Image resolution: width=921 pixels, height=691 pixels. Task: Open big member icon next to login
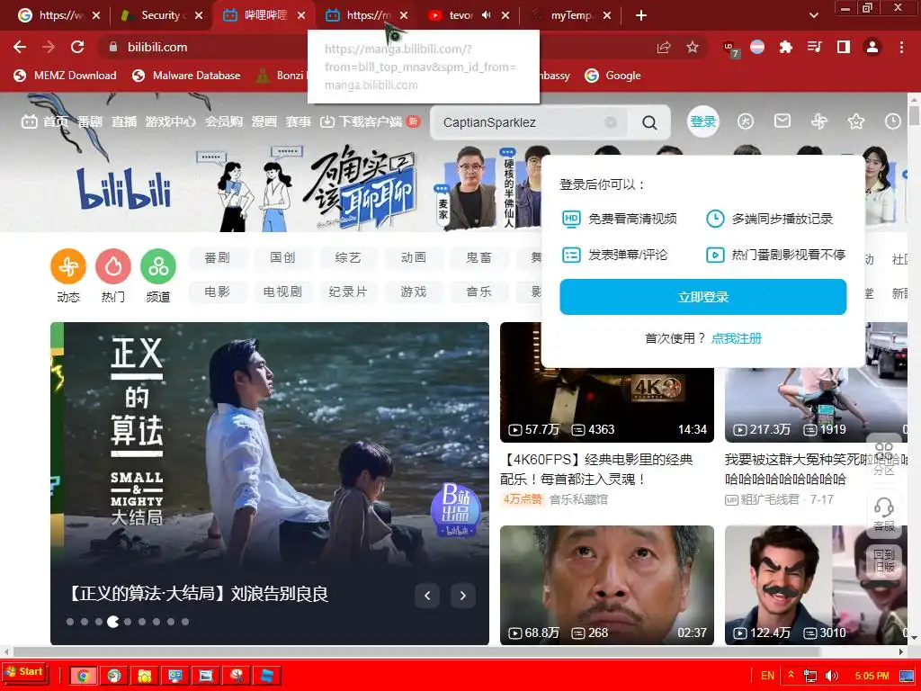coord(746,121)
